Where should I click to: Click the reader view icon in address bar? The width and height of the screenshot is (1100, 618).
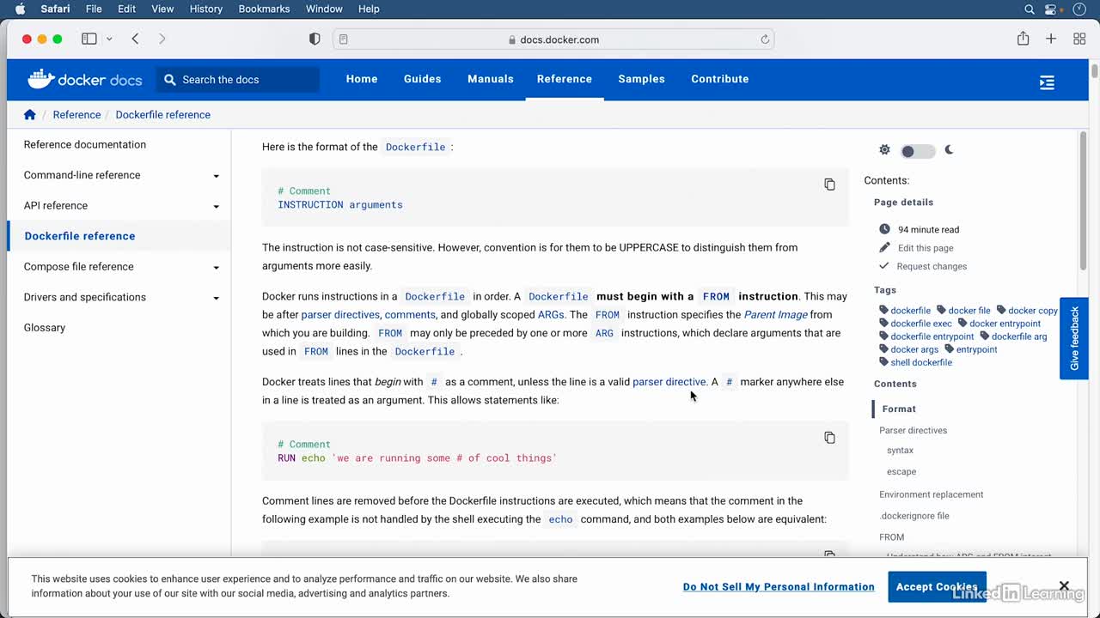pos(344,39)
